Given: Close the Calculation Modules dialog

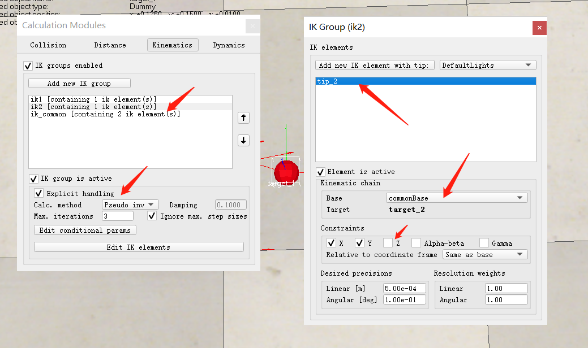Looking at the screenshot, I should coord(252,26).
